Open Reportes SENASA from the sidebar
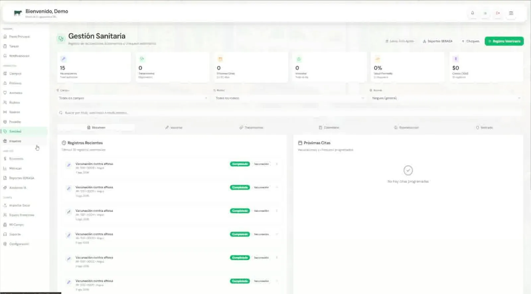 (x=24, y=178)
